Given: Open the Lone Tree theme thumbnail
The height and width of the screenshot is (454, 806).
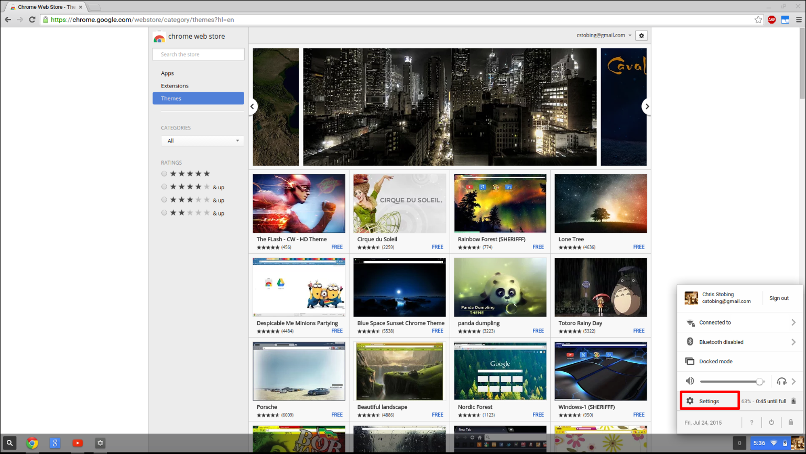Looking at the screenshot, I should click(601, 203).
